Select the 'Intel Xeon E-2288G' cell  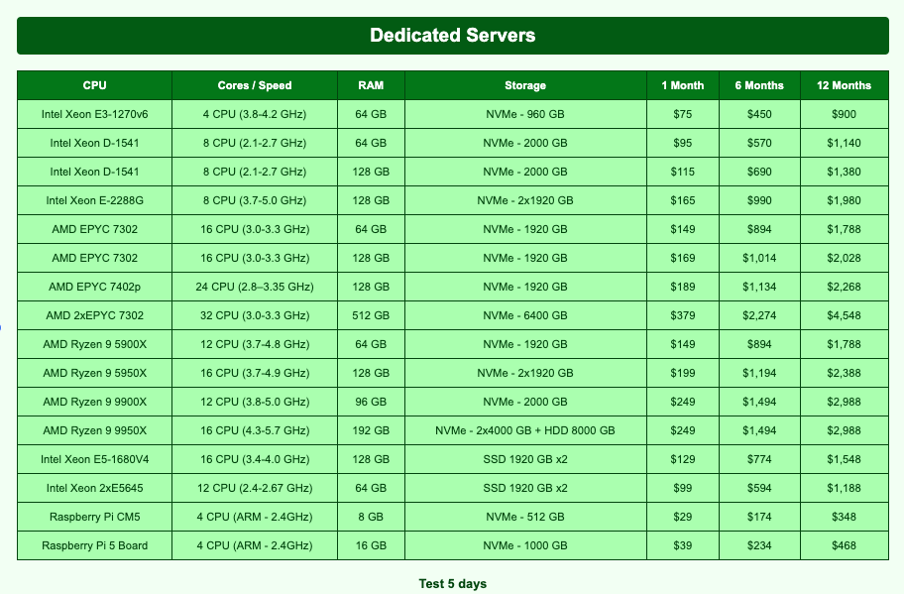click(94, 200)
